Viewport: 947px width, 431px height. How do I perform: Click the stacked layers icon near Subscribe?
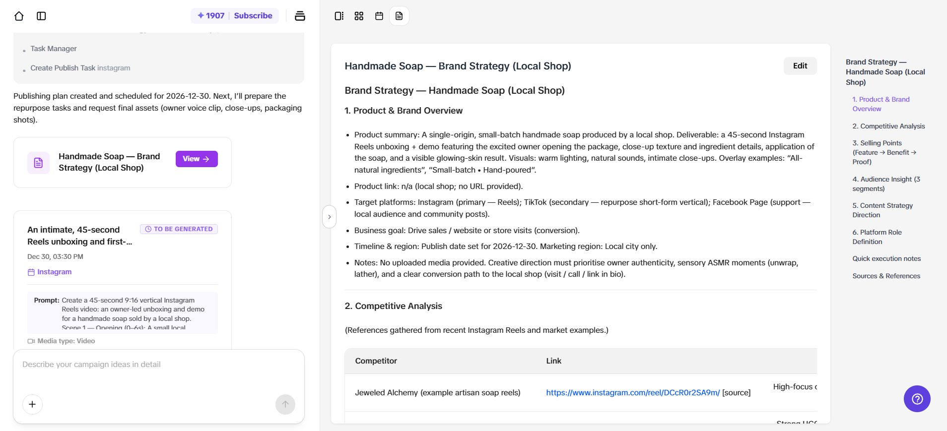click(x=300, y=16)
